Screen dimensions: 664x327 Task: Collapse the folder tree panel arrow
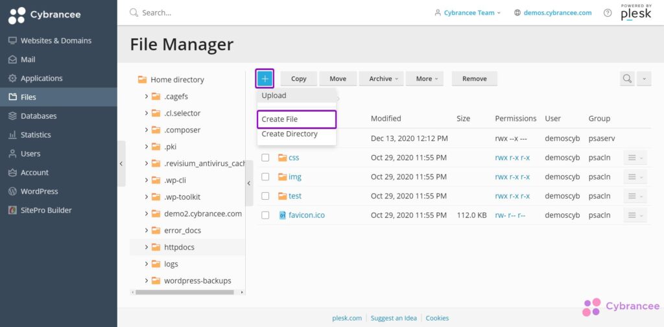[x=249, y=183]
